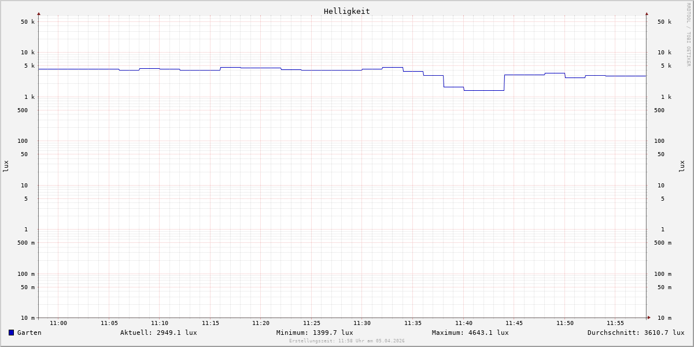
Task: Click the Helligkeit chart title
Action: click(x=346, y=11)
